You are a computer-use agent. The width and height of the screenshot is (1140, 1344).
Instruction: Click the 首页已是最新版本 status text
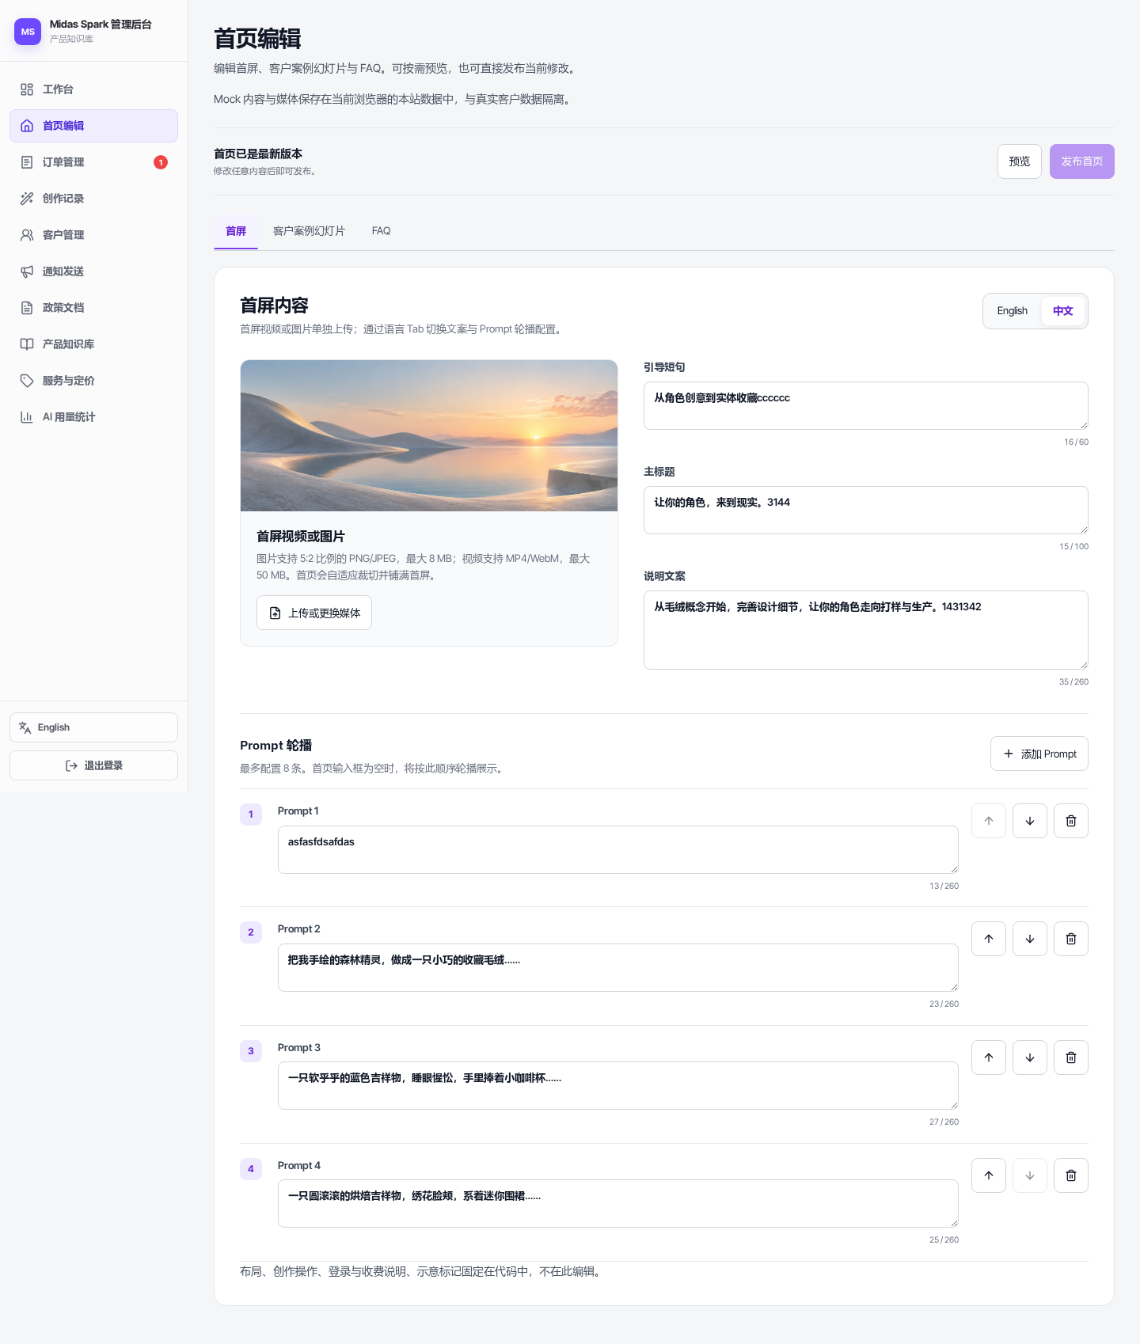point(258,154)
